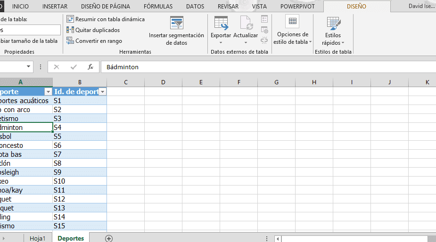436x242 pixels.
Task: Select the Deportes sheet tab
Action: (71, 238)
